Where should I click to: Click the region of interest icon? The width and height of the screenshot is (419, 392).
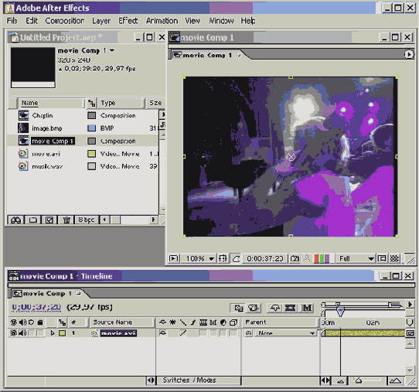(382, 258)
